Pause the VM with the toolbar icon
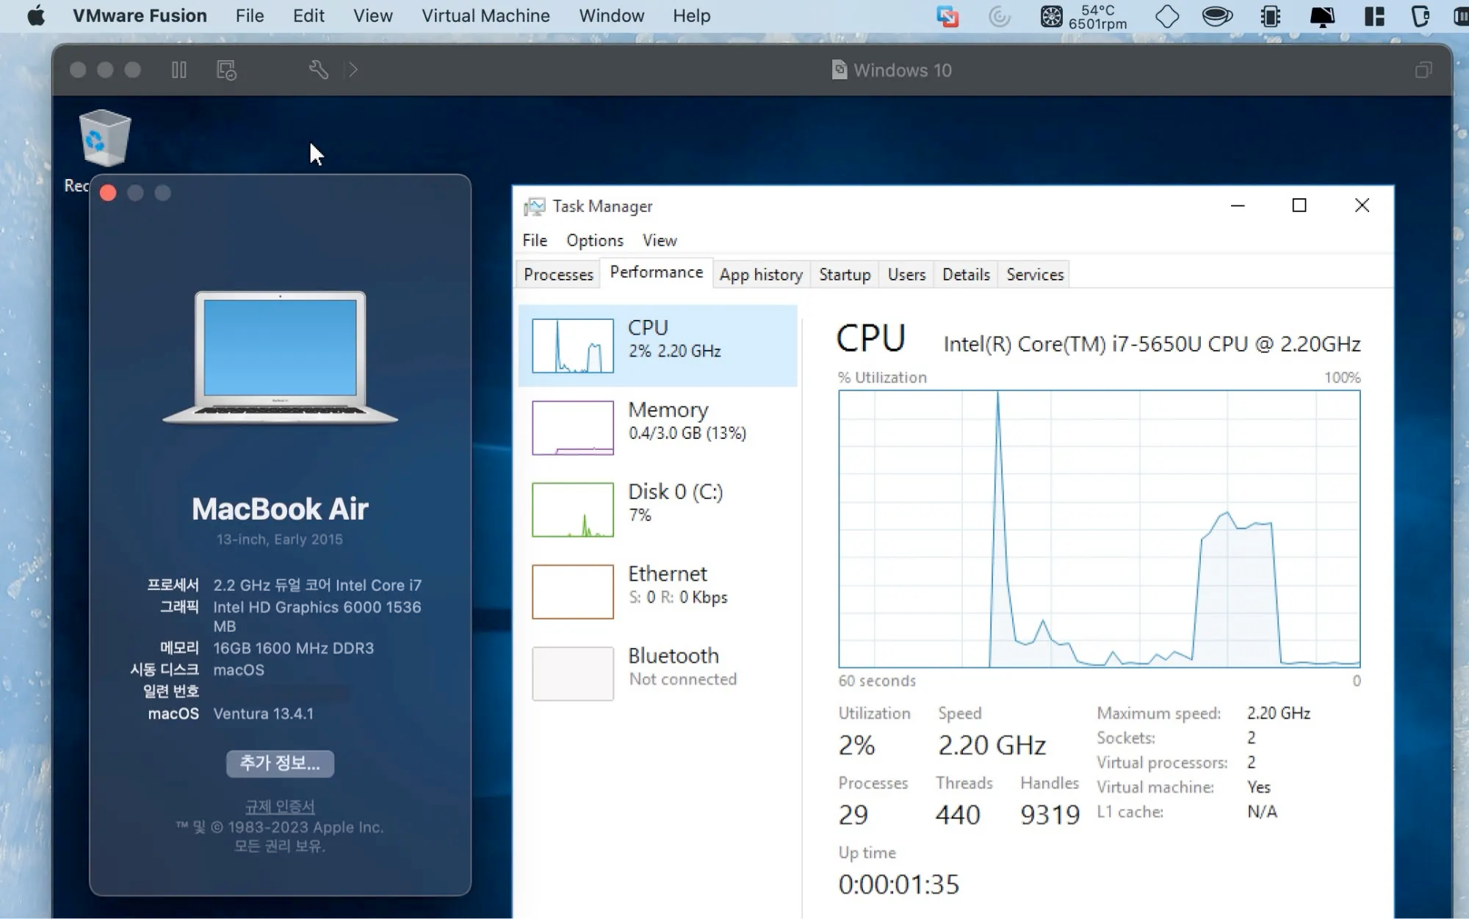Image resolution: width=1469 pixels, height=919 pixels. pos(178,70)
